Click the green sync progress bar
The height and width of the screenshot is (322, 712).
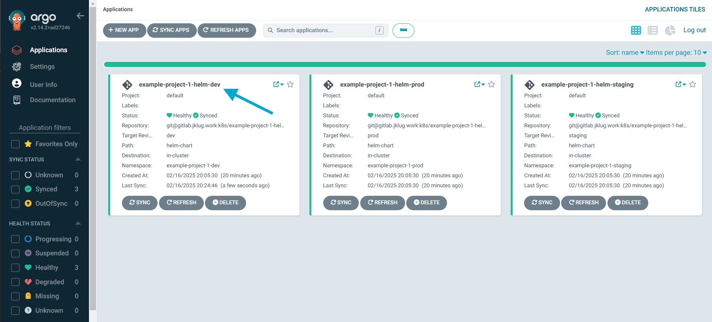(x=405, y=65)
